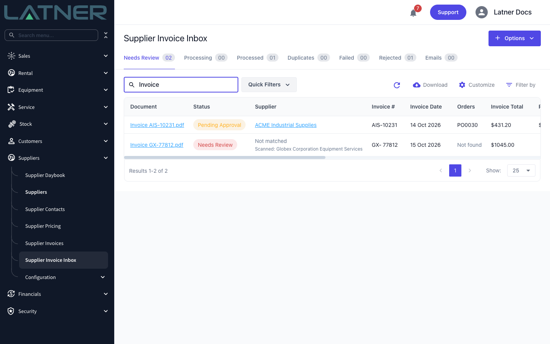Click the Filter by icon
550x344 pixels.
tap(509, 85)
